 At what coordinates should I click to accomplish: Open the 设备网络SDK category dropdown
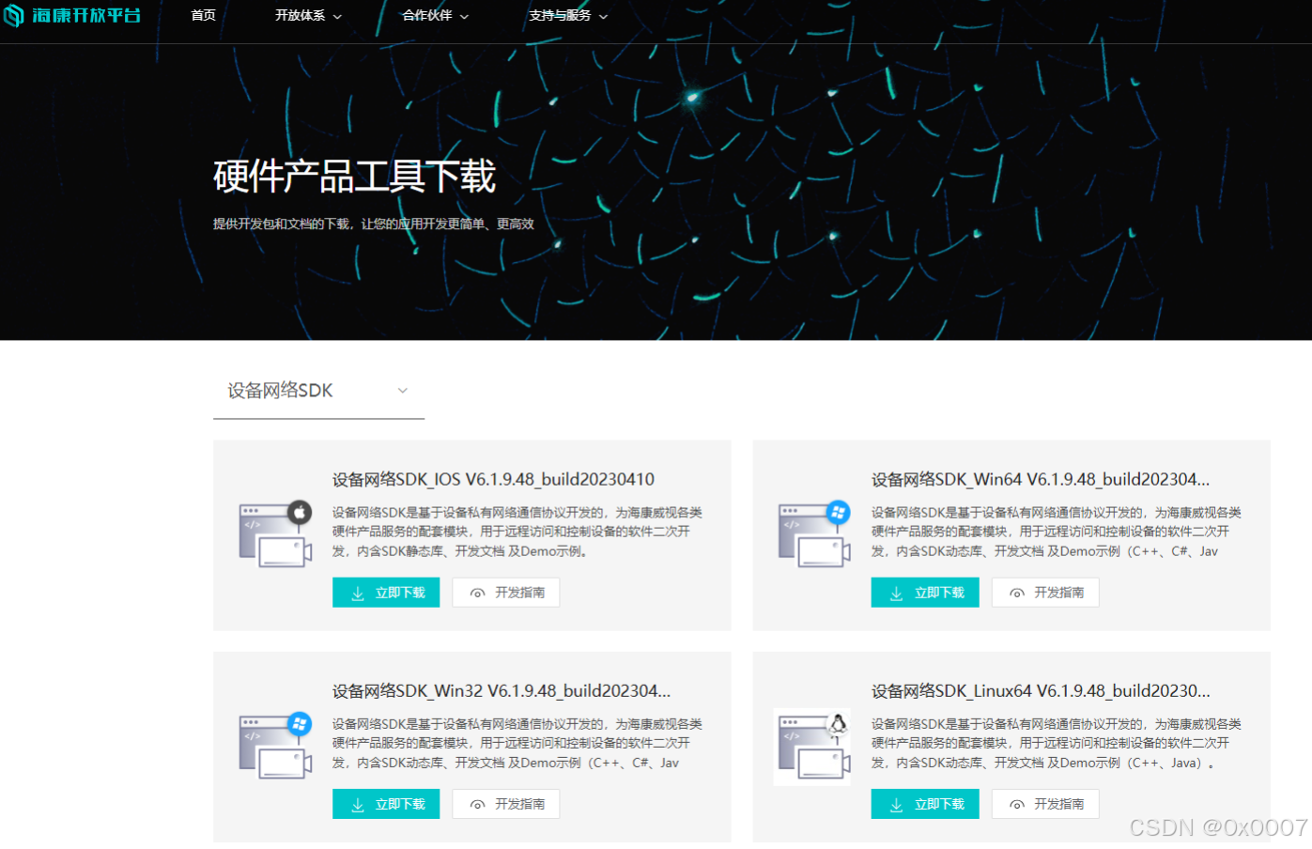point(318,391)
